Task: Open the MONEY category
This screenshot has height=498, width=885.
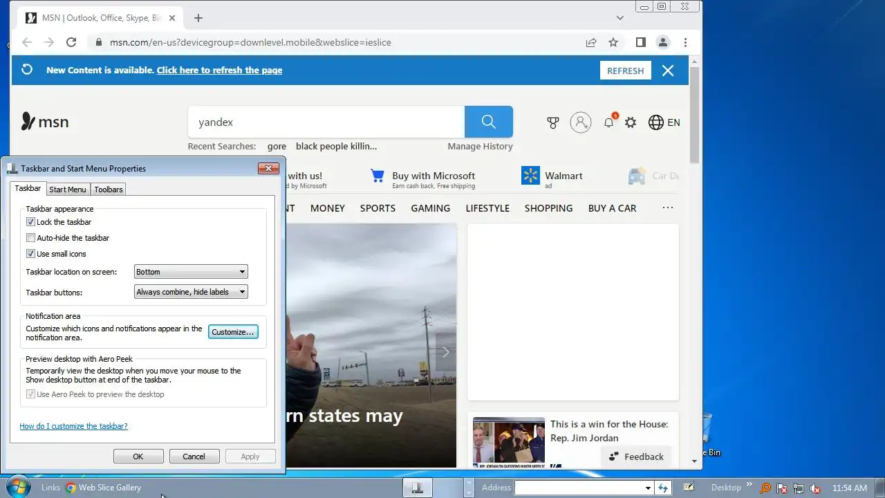Action: coord(328,208)
